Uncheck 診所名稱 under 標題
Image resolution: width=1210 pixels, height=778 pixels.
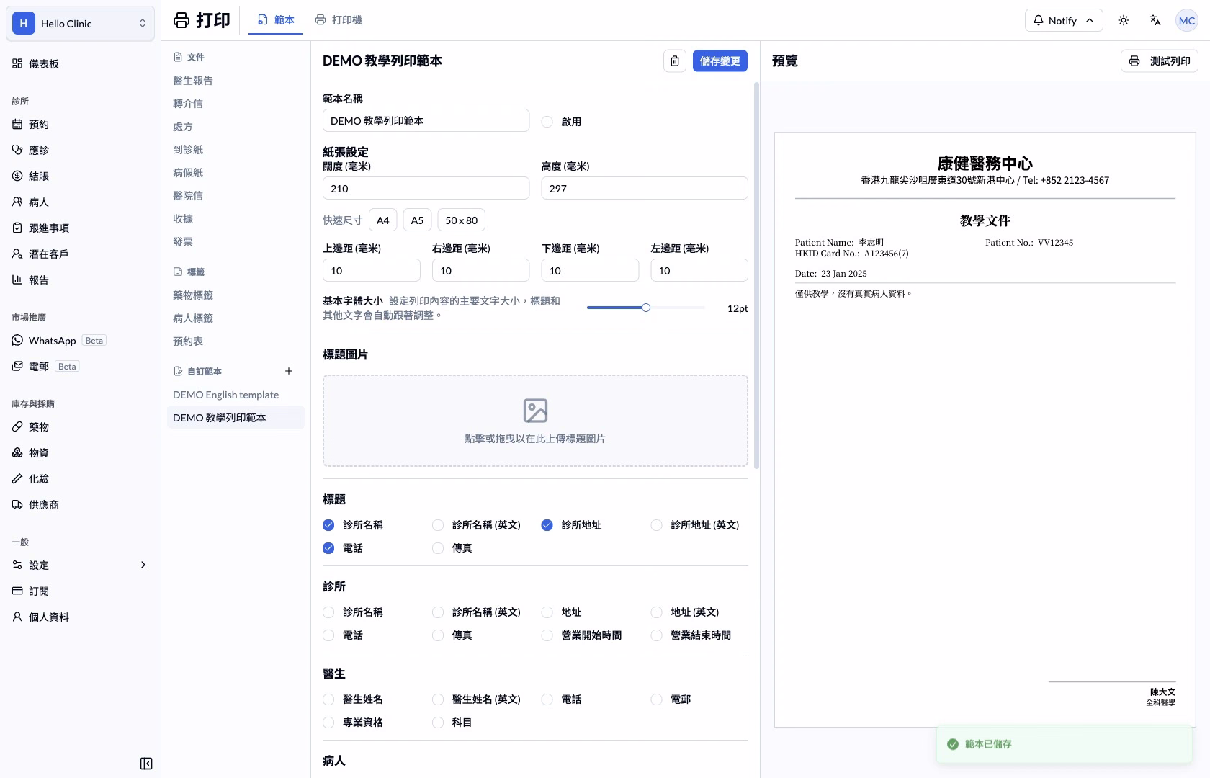click(x=328, y=525)
